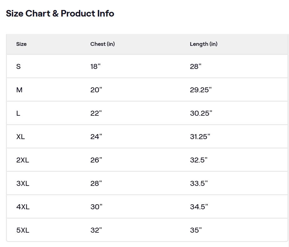This screenshot has height=247, width=289.
Task: Select the S size row label
Action: point(18,66)
